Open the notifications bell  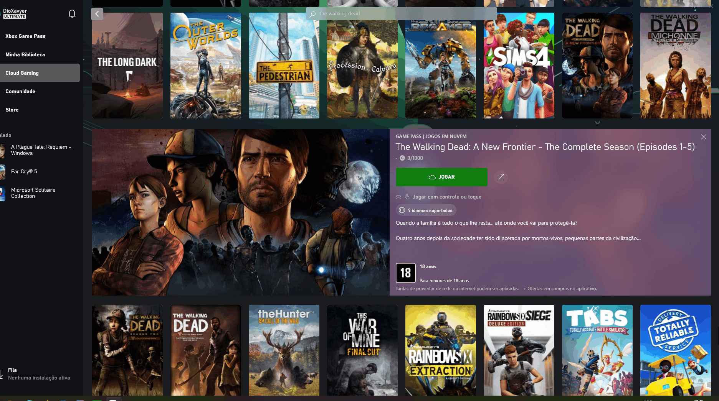72,14
